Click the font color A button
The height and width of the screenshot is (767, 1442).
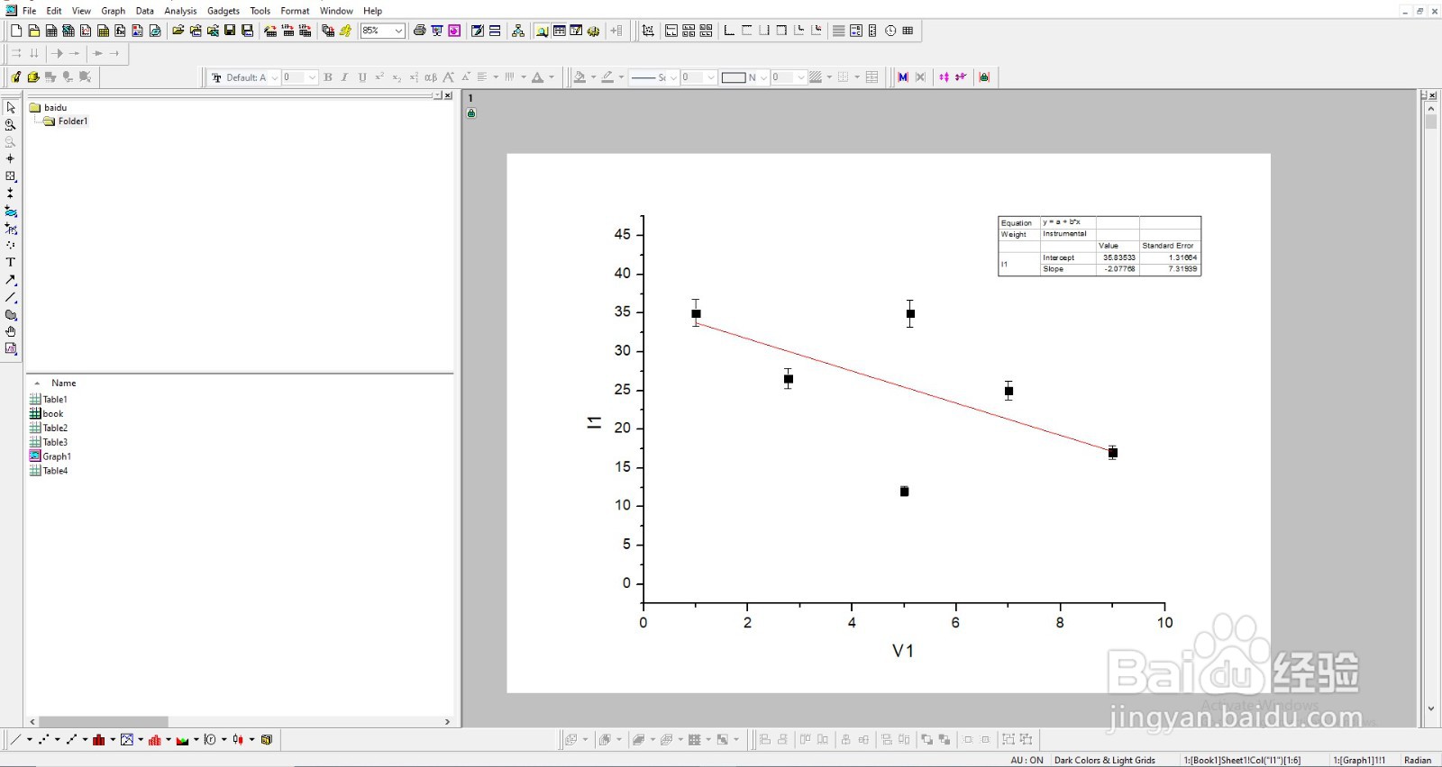click(538, 77)
